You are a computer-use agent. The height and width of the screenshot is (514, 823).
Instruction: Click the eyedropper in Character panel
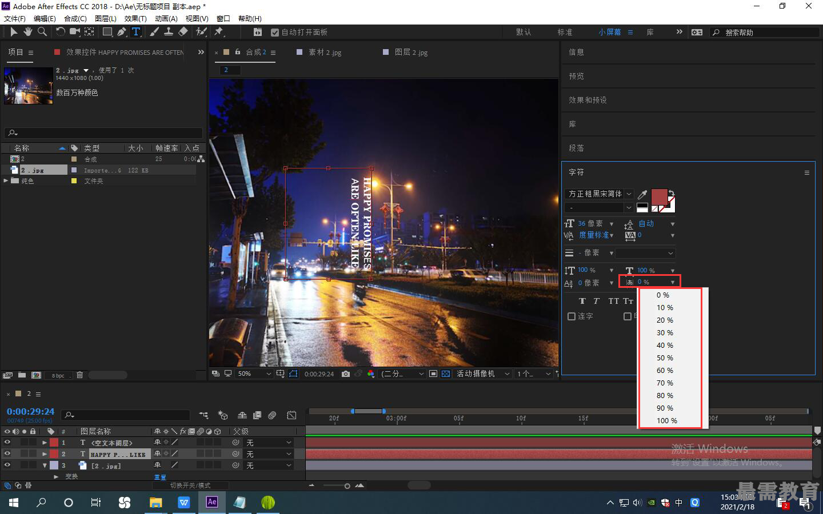(x=642, y=194)
